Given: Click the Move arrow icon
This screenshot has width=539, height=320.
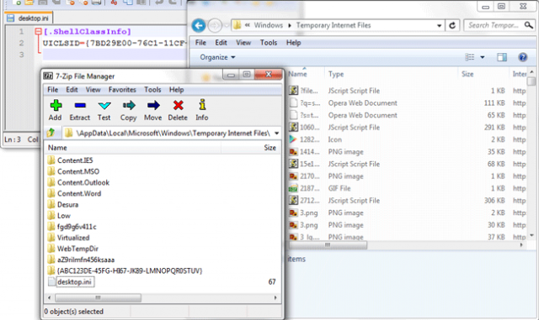Looking at the screenshot, I should (153, 106).
